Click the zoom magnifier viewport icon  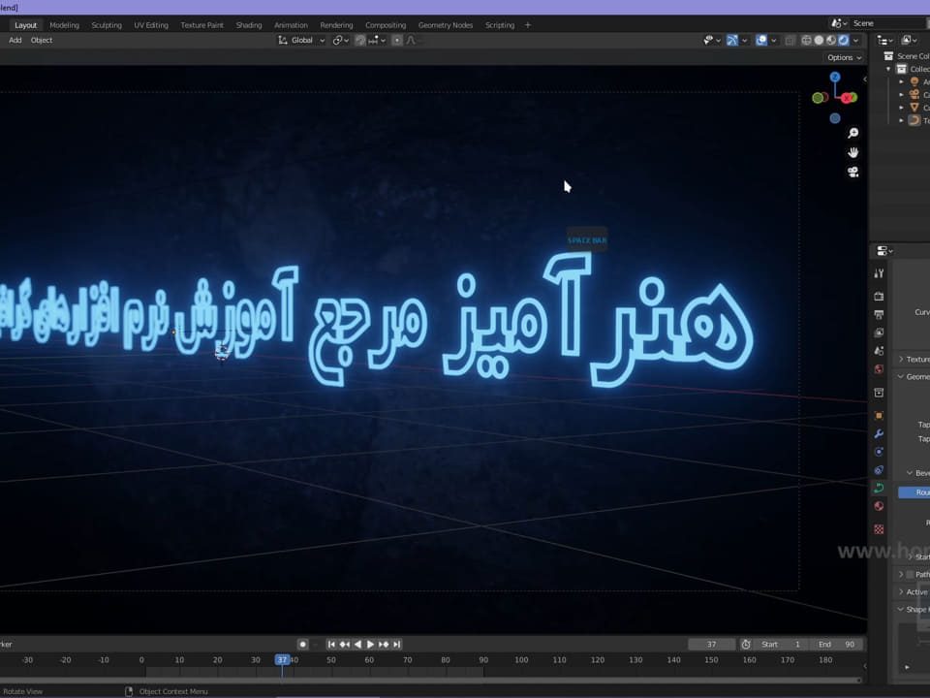click(852, 133)
